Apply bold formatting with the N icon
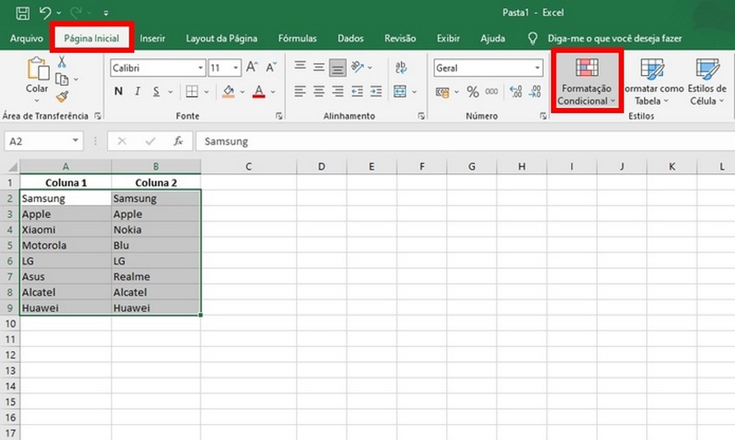The width and height of the screenshot is (735, 440). (x=118, y=90)
